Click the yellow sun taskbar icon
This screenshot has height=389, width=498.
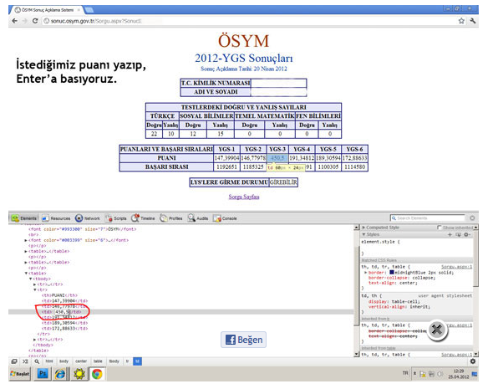pos(79,374)
